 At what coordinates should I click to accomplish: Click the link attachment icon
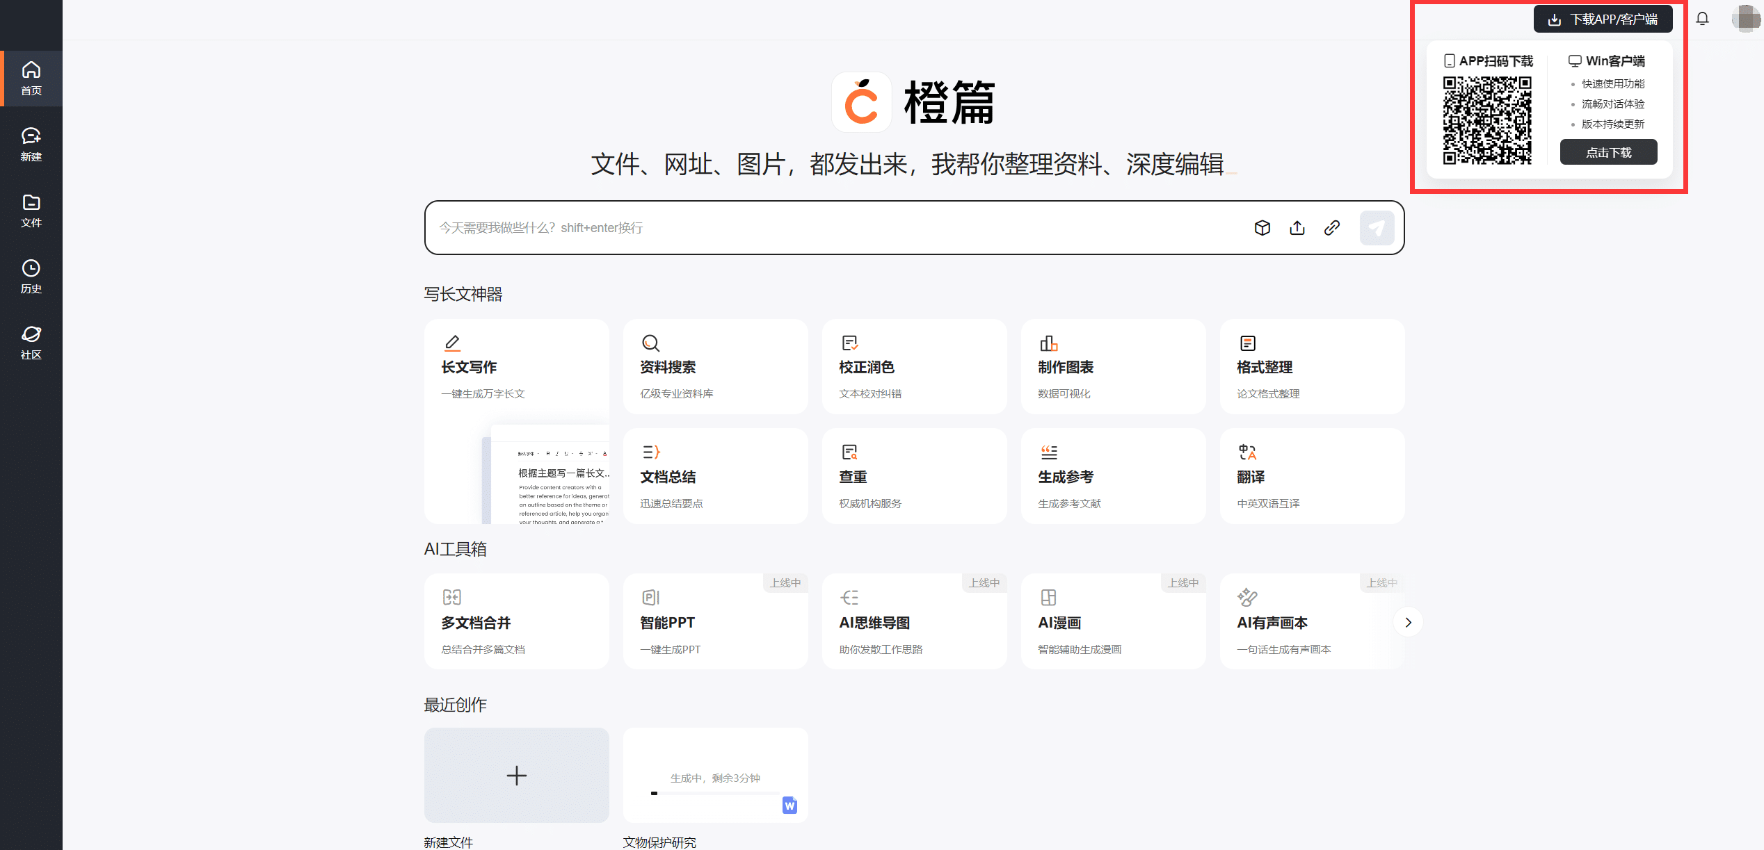click(x=1332, y=227)
